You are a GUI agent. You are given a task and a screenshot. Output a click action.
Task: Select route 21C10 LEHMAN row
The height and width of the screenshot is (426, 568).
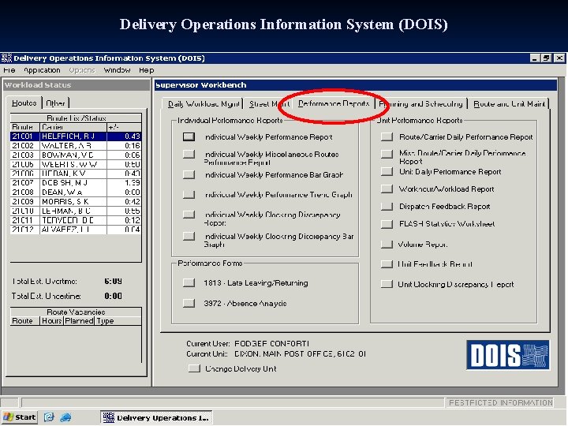pyautogui.click(x=76, y=211)
